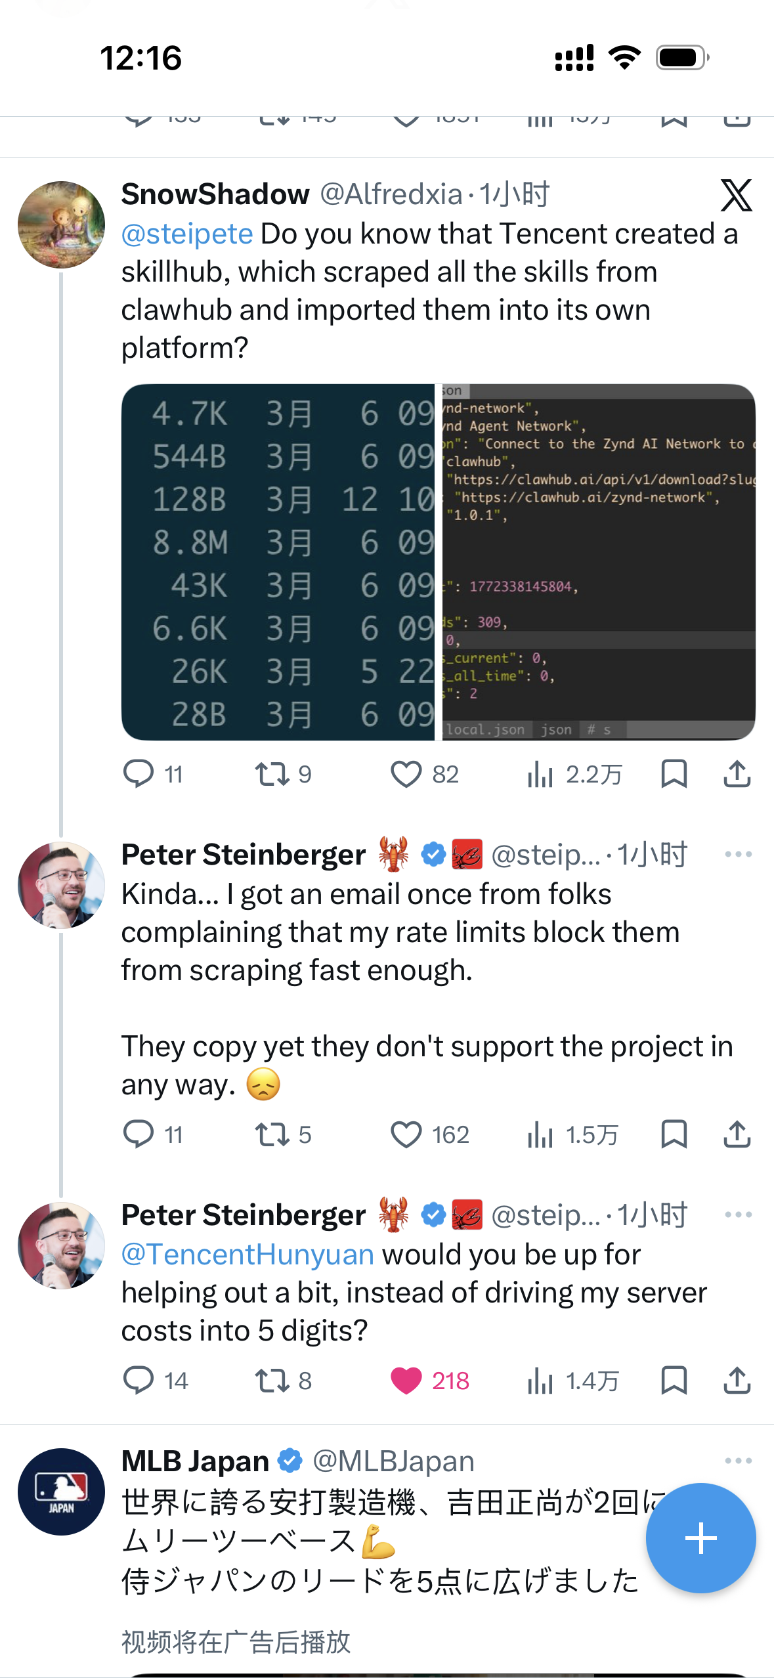Screen dimensions: 774x1678
Task: Repost SnowShadow's tweet with 9 reposts
Action: [x=272, y=774]
